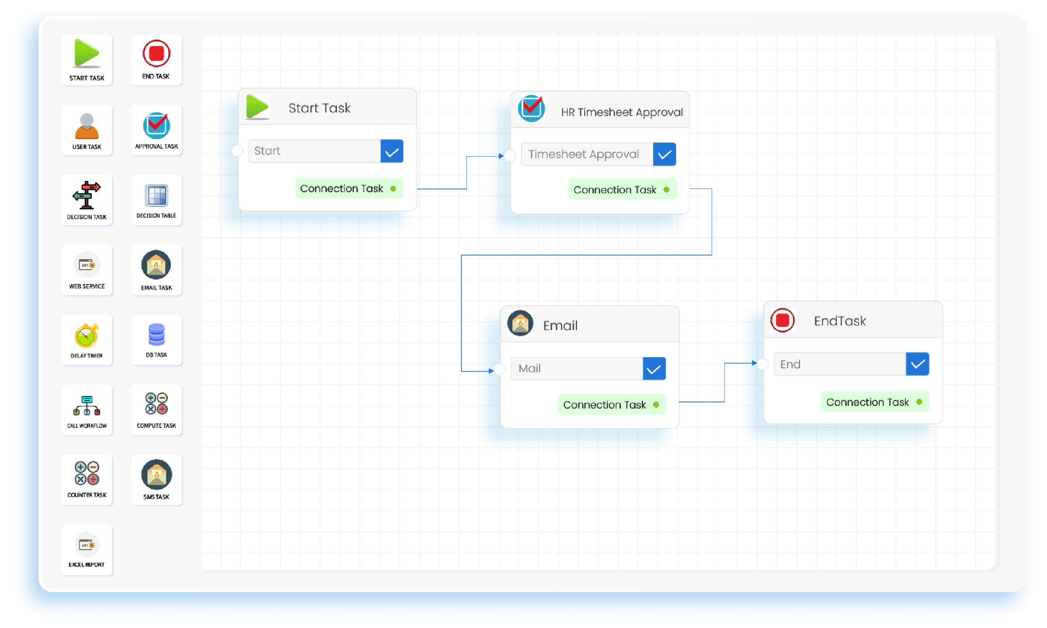Image resolution: width=1047 pixels, height=628 pixels.
Task: Select the Excel Report icon
Action: [x=87, y=550]
